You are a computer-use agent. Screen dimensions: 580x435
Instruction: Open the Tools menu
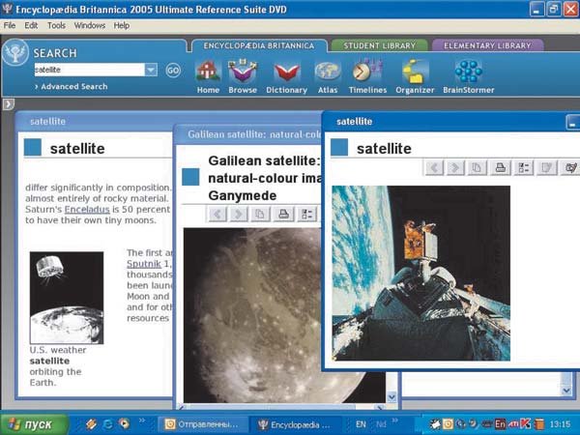[x=56, y=25]
